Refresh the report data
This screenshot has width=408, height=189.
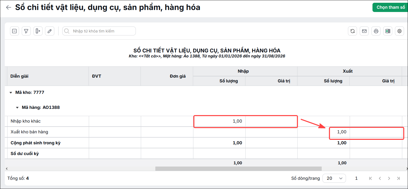click(x=352, y=31)
